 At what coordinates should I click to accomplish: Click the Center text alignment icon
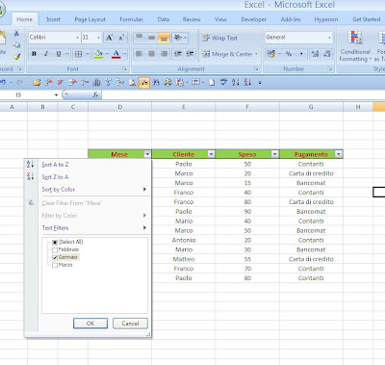[151, 54]
